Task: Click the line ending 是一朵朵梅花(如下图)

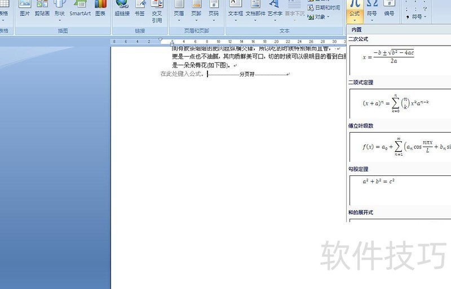Action: tap(201, 65)
